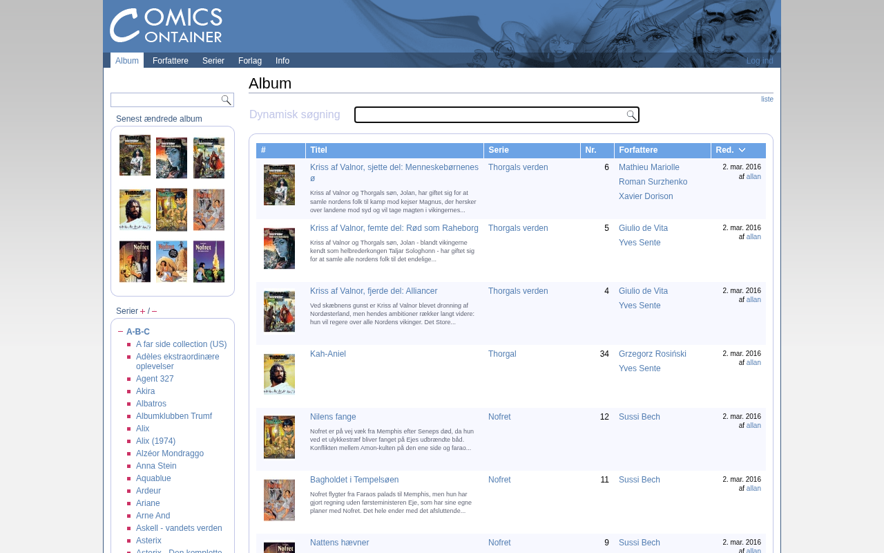Collapse all series with the minus icon
This screenshot has height=553, width=884.
pos(154,311)
